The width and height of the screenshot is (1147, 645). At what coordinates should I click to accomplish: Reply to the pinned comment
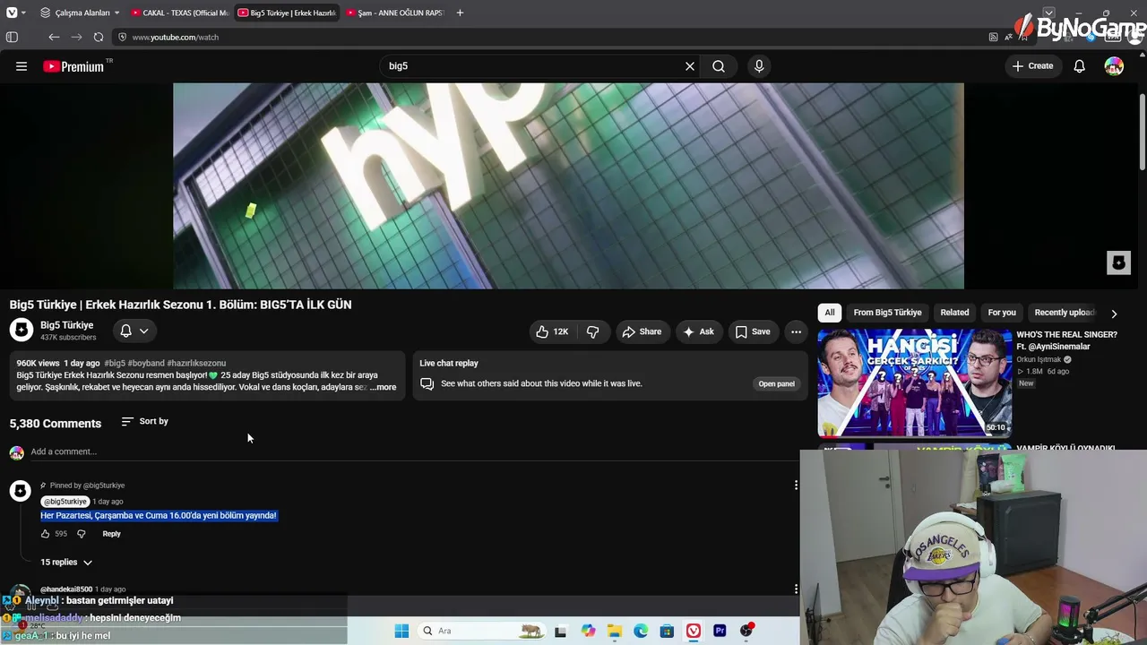click(111, 534)
